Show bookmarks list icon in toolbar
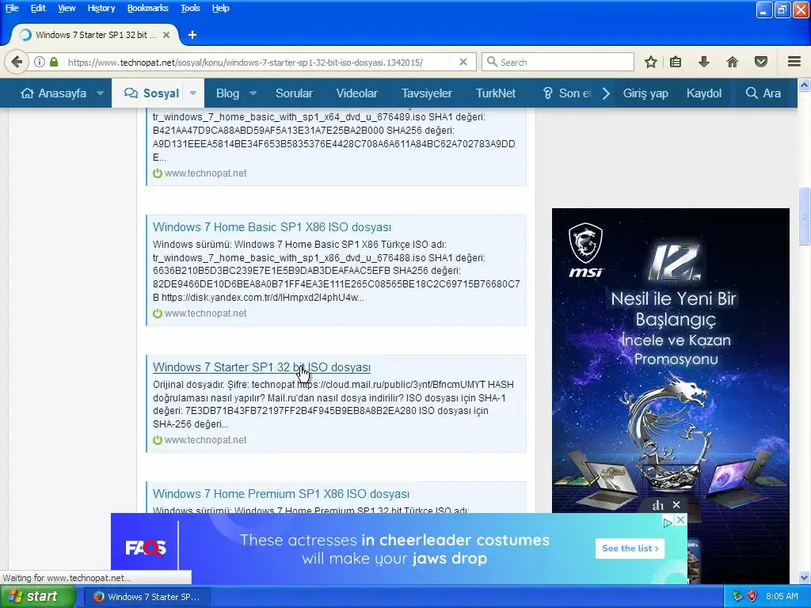The width and height of the screenshot is (811, 608). click(676, 62)
